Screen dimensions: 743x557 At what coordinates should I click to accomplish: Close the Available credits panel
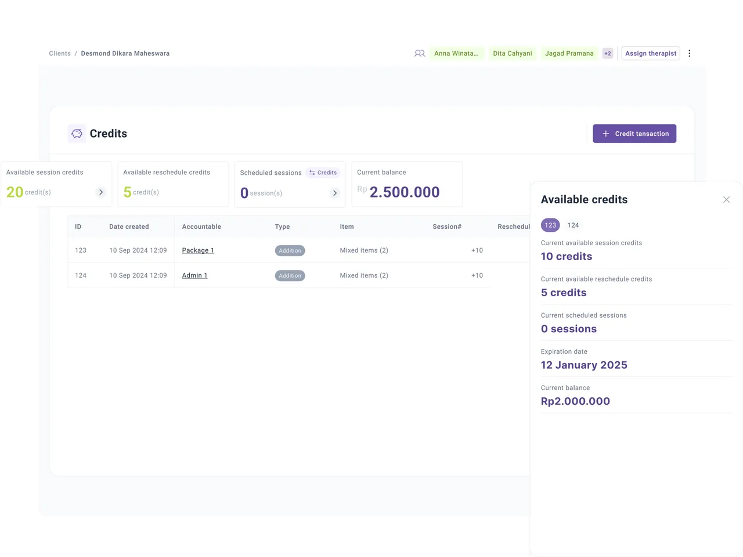coord(726,200)
